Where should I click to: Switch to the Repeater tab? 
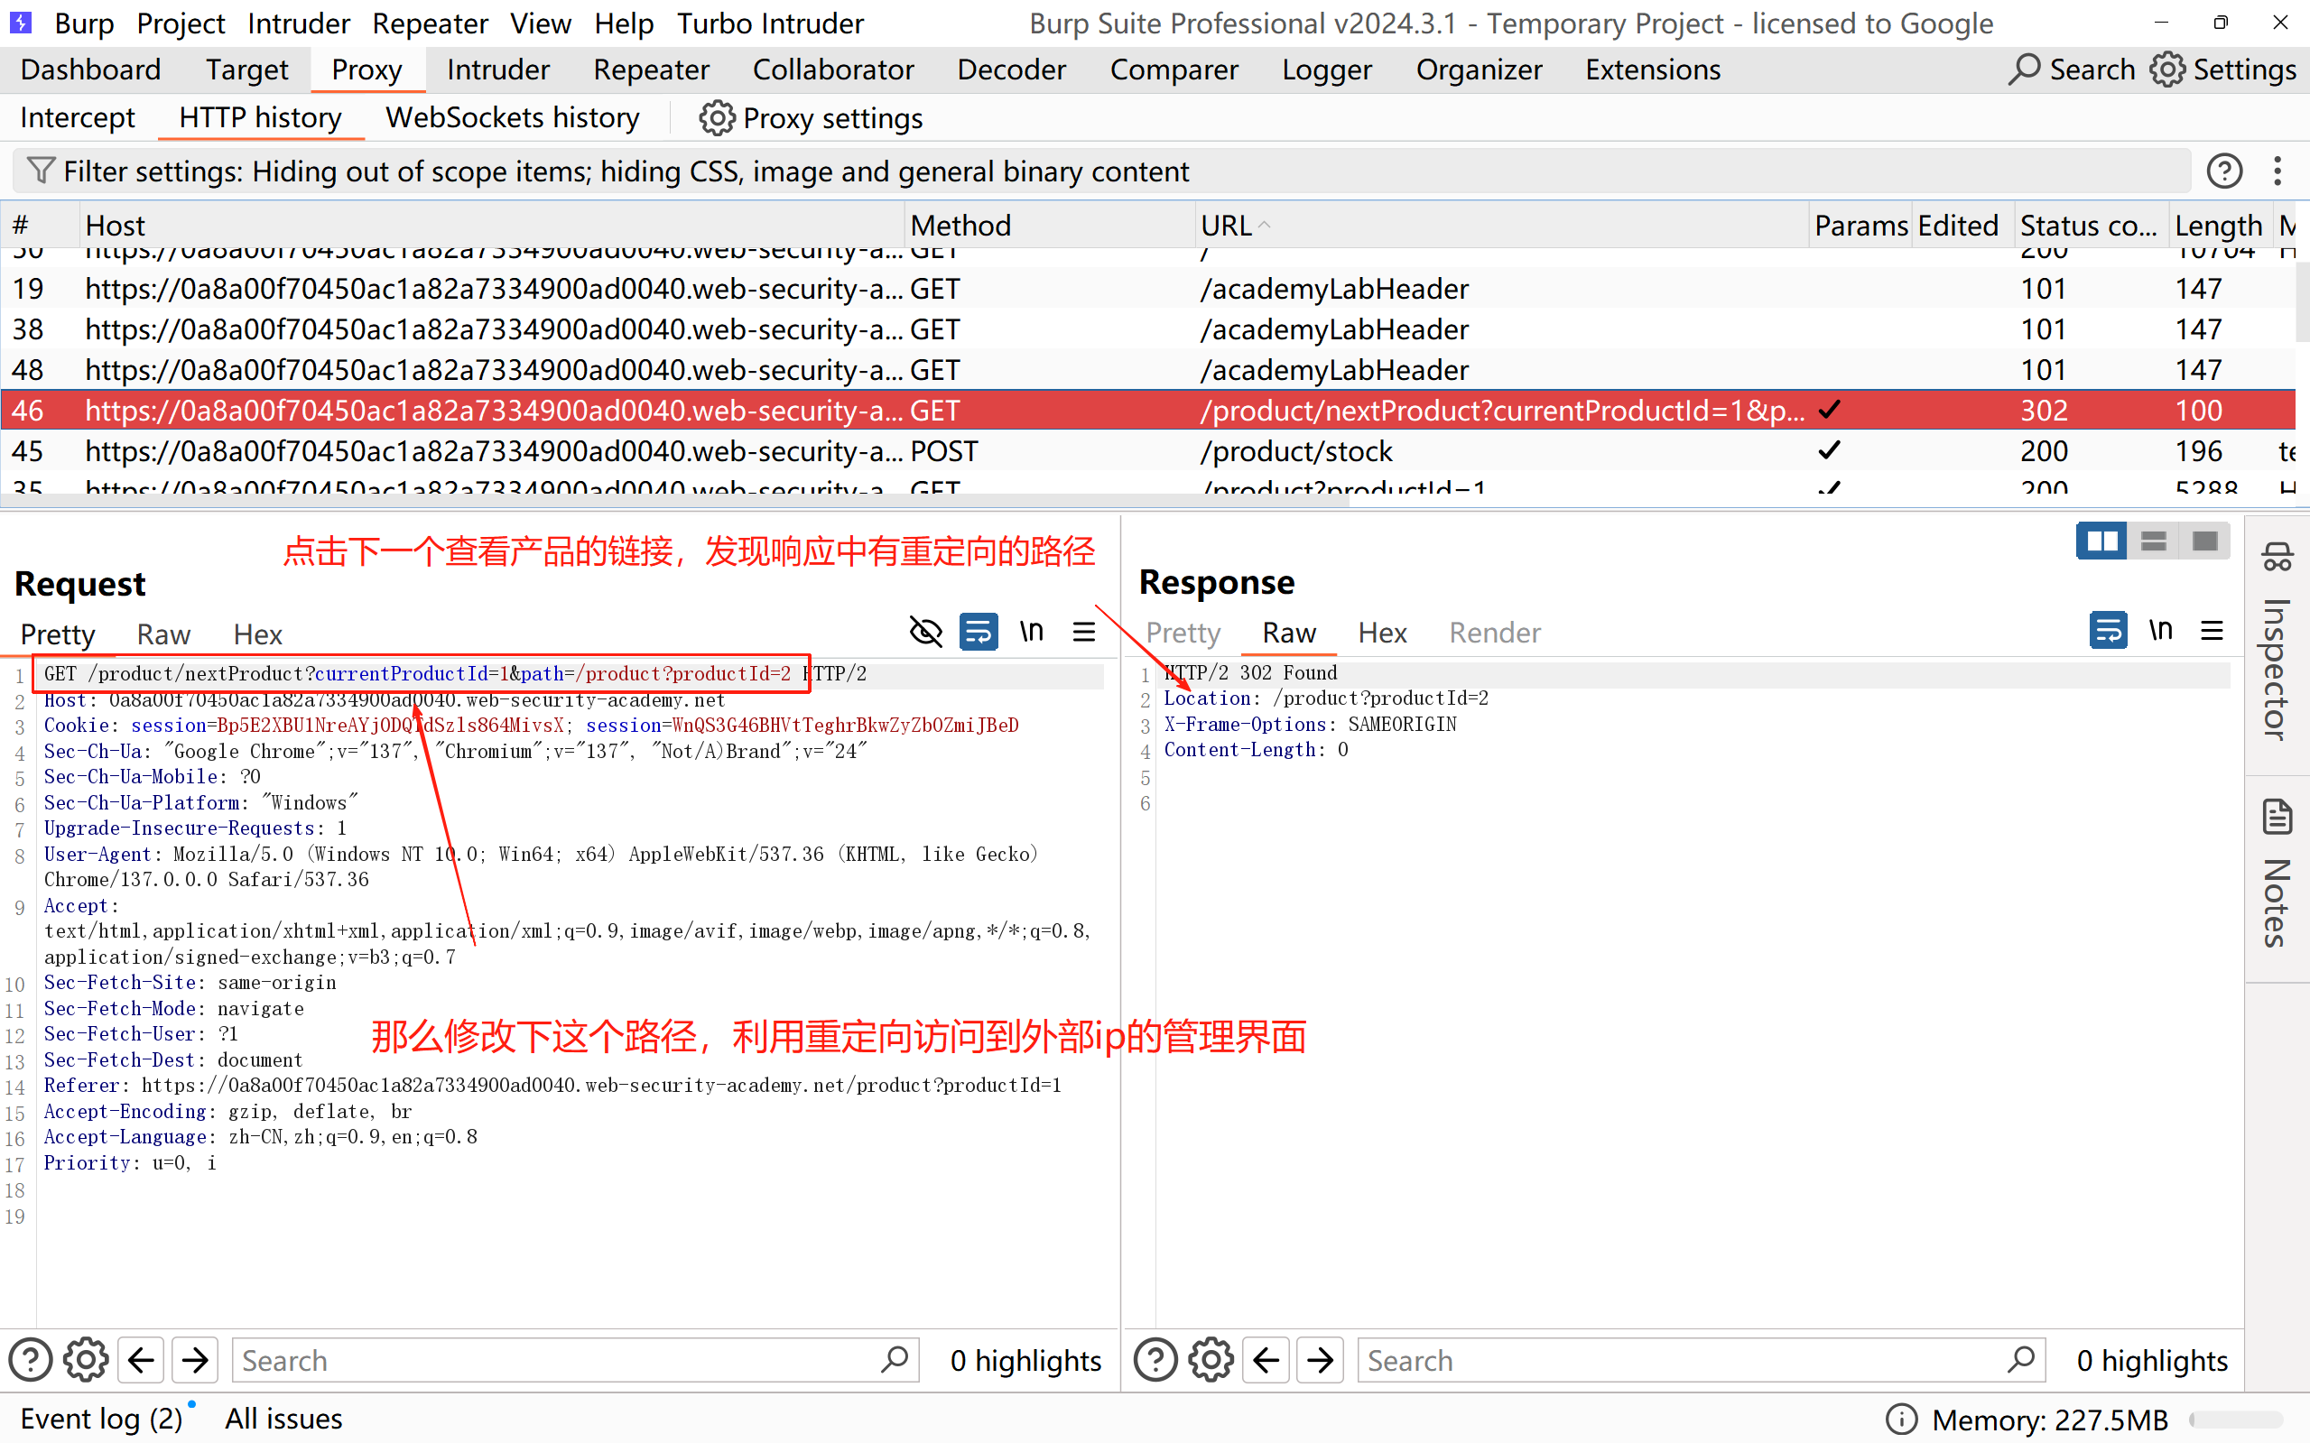tap(651, 69)
